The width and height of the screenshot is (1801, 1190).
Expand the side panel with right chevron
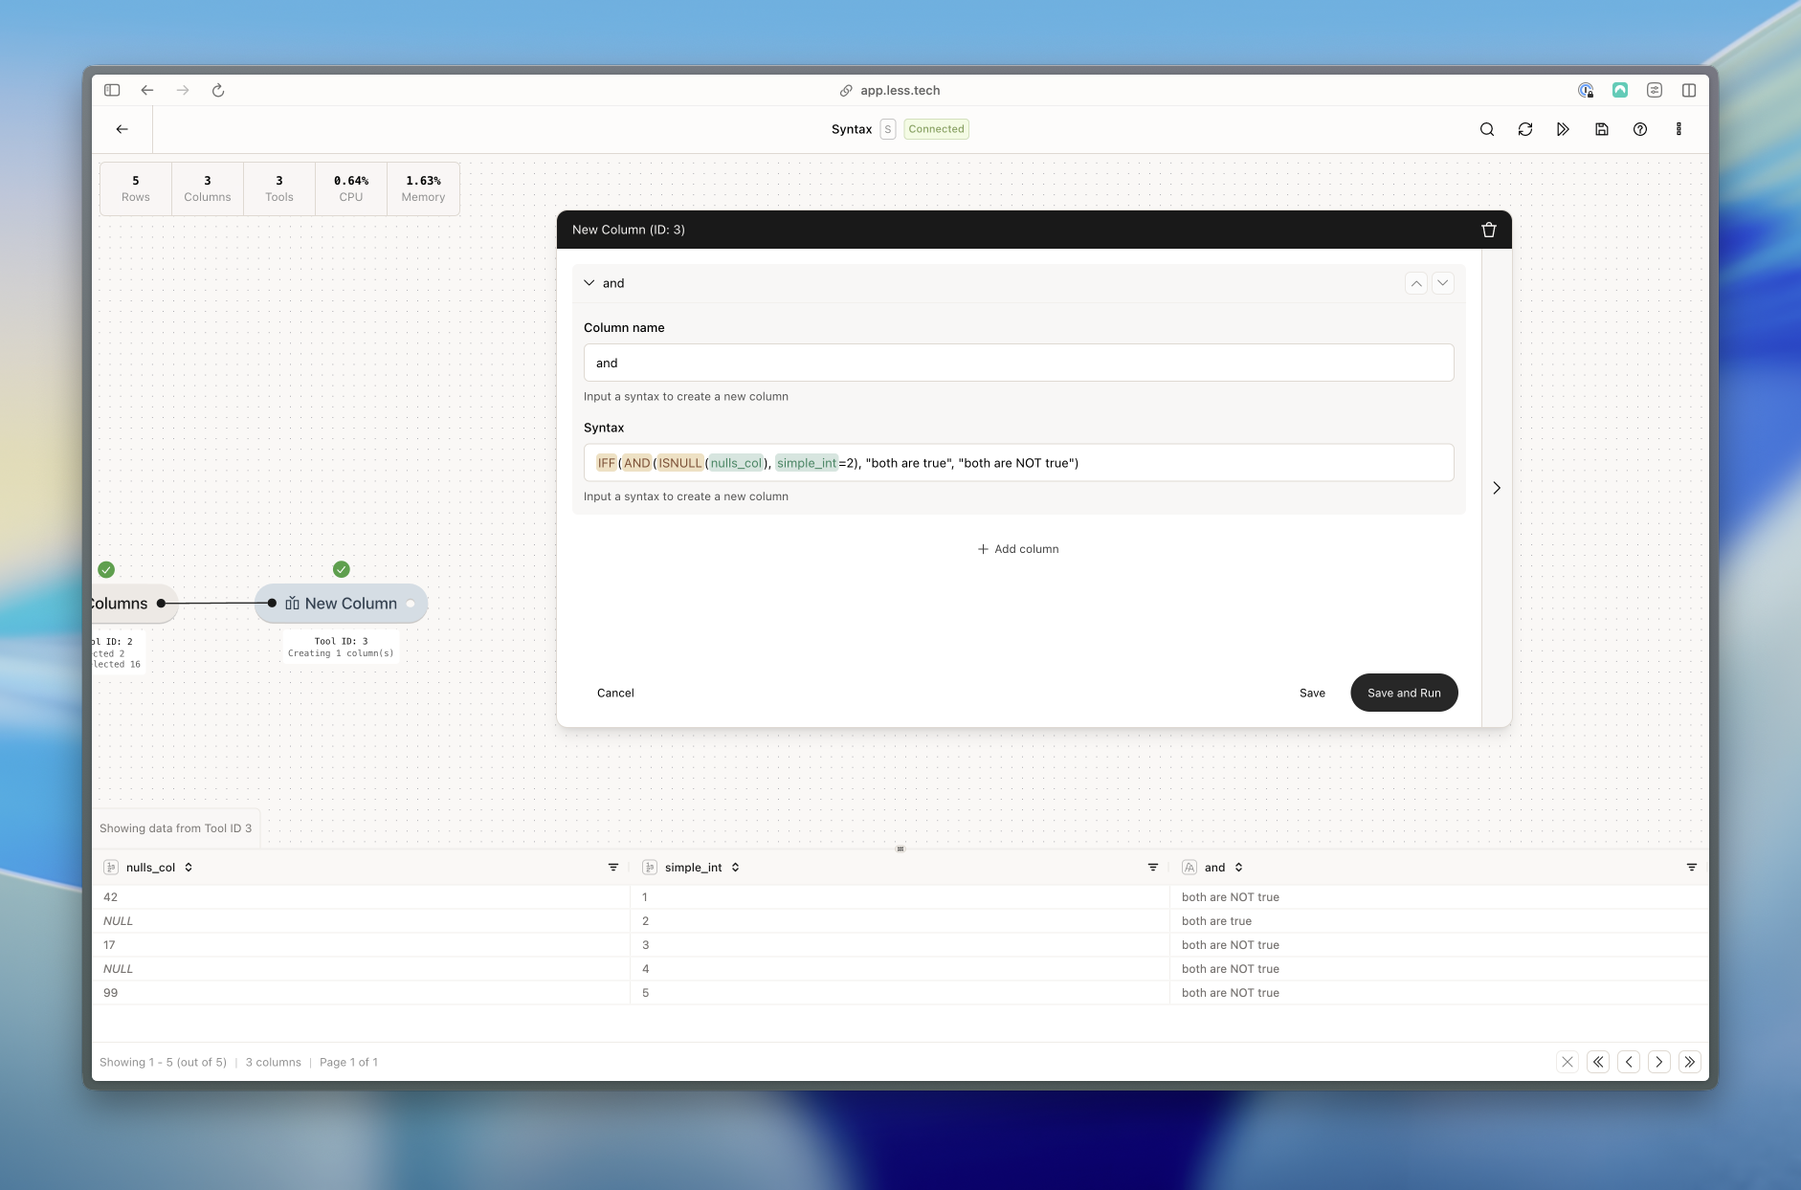tap(1497, 488)
